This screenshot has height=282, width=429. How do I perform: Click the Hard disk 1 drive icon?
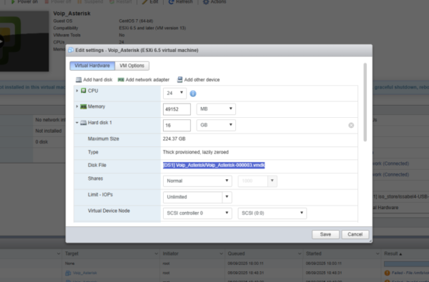click(84, 123)
